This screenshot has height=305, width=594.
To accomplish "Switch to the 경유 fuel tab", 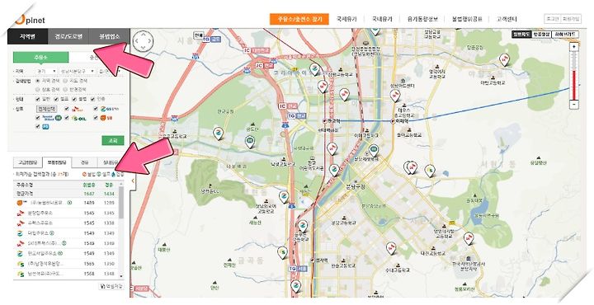I will tap(84, 162).
